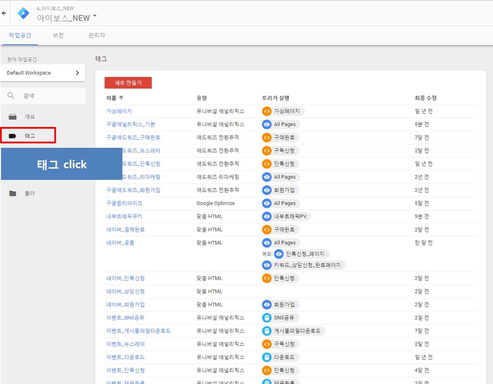493x384 pixels.
Task: Click the All Pages eye icon for 네이버_공통
Action: click(267, 243)
